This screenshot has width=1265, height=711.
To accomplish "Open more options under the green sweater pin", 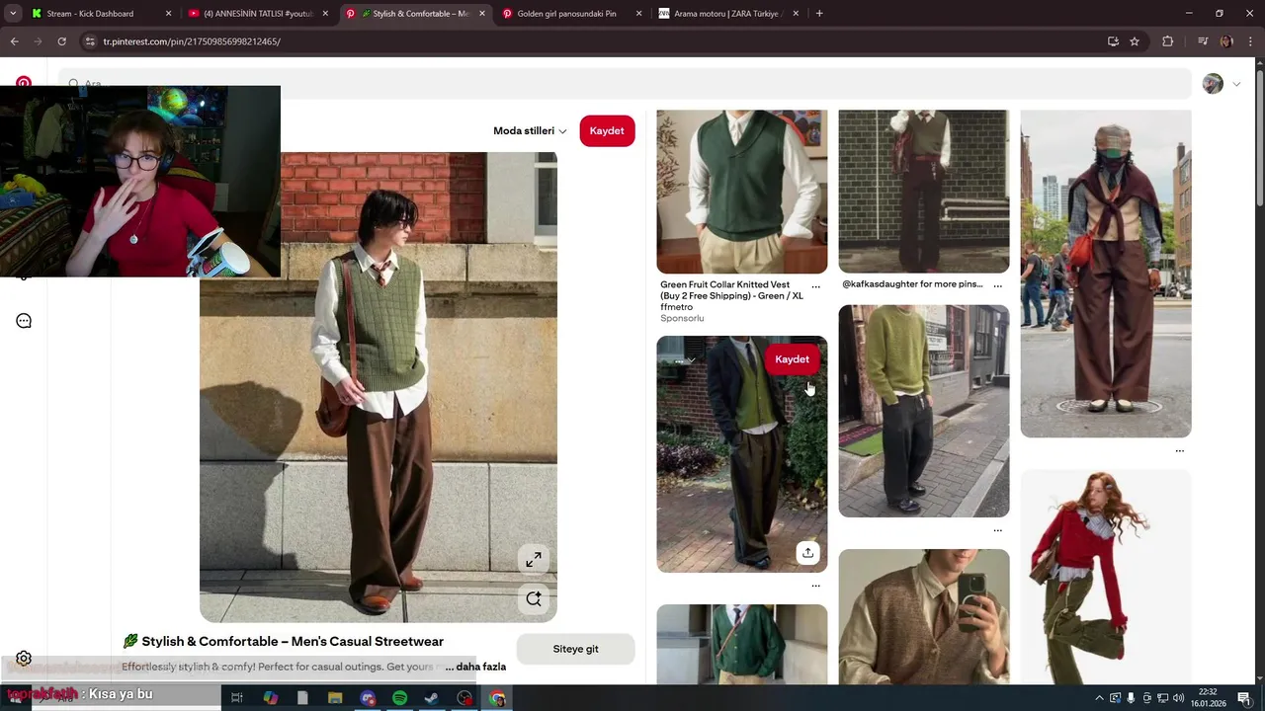I will point(997,530).
